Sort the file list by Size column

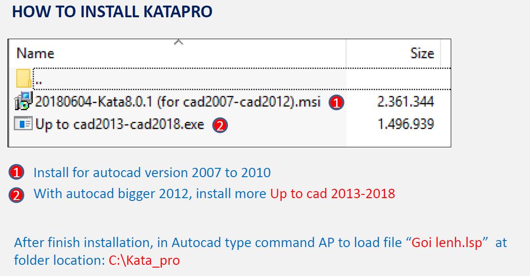coord(422,54)
